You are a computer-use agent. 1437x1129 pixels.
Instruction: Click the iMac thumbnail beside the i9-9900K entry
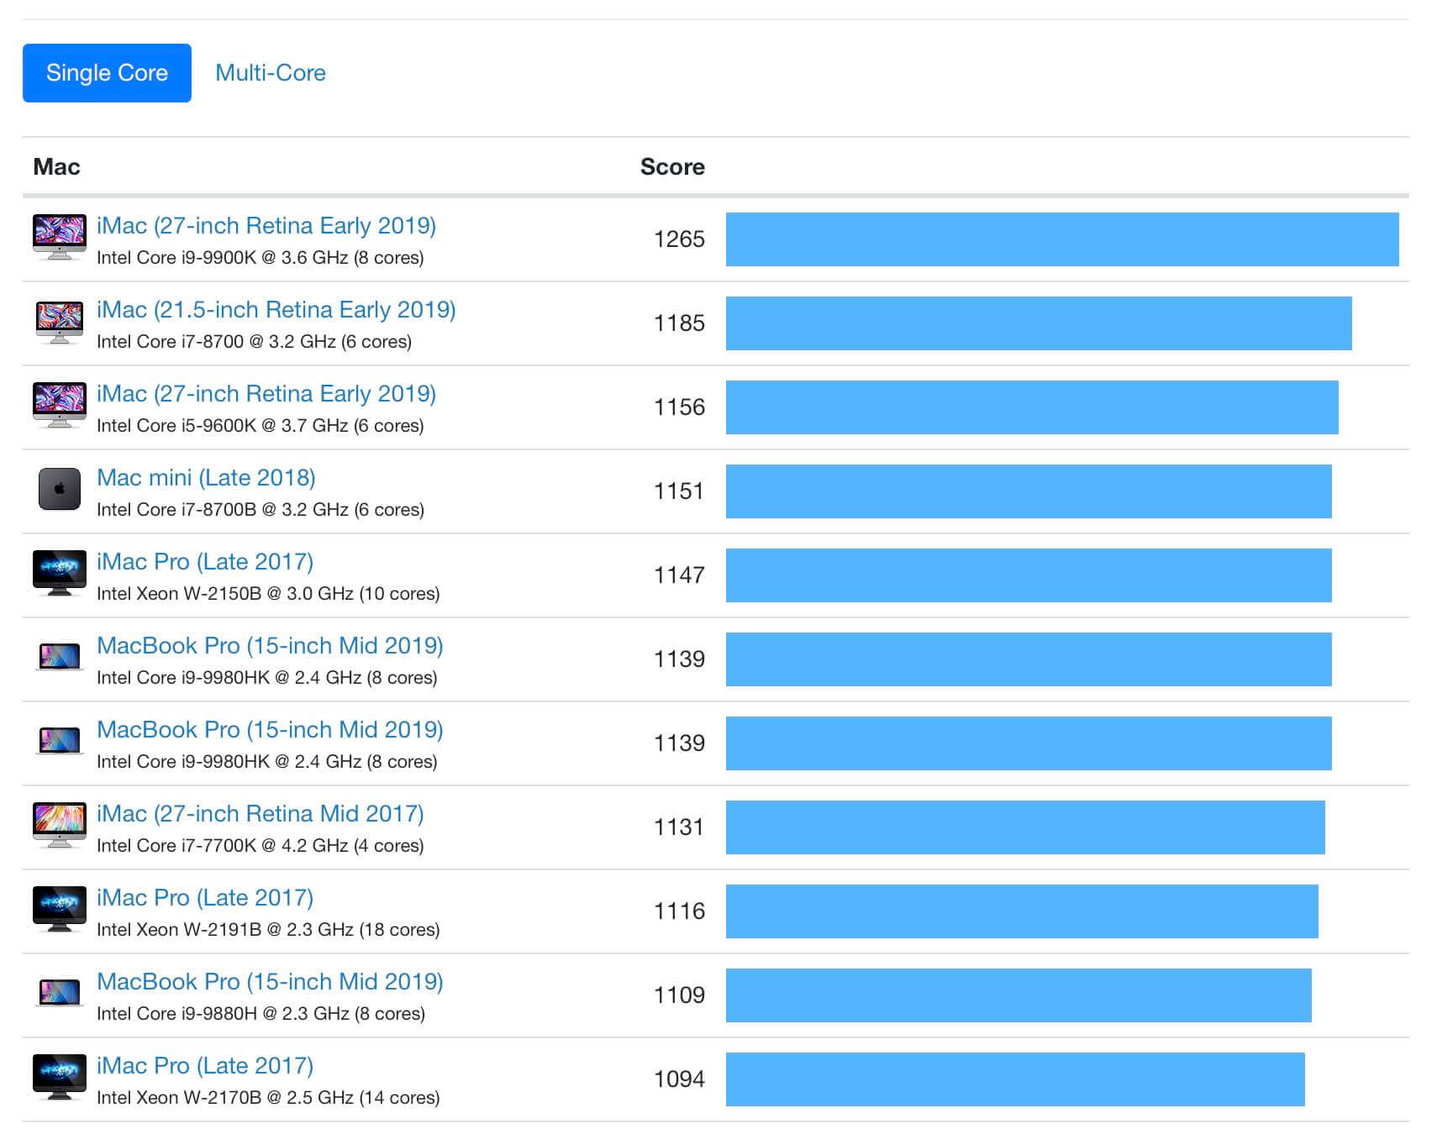[x=59, y=237]
